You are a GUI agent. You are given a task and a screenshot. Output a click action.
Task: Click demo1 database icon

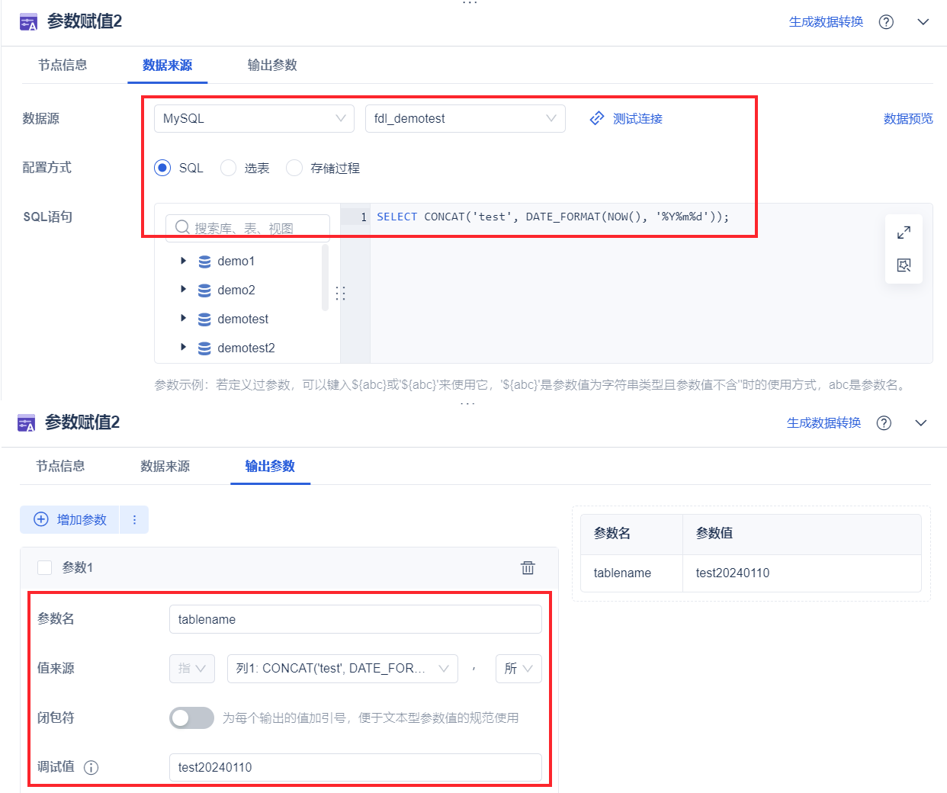[x=204, y=262]
